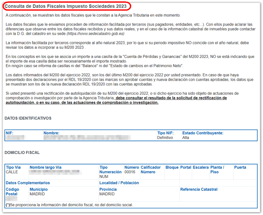Click the 'Planta / Piso' column header

(x=217, y=169)
